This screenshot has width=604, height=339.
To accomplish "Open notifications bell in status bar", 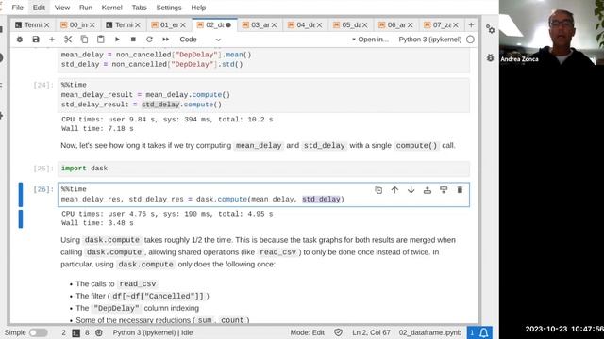I will (484, 332).
